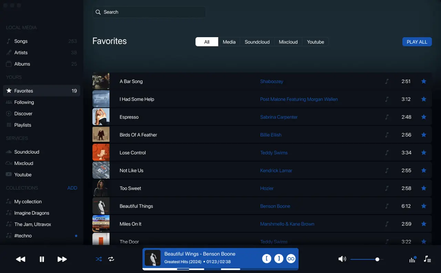Pause the current song
The width and height of the screenshot is (441, 273).
pos(42,259)
